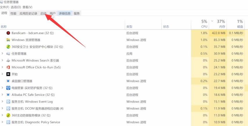Click the Windows Event Log service gear icon

pyautogui.click(x=8, y=102)
